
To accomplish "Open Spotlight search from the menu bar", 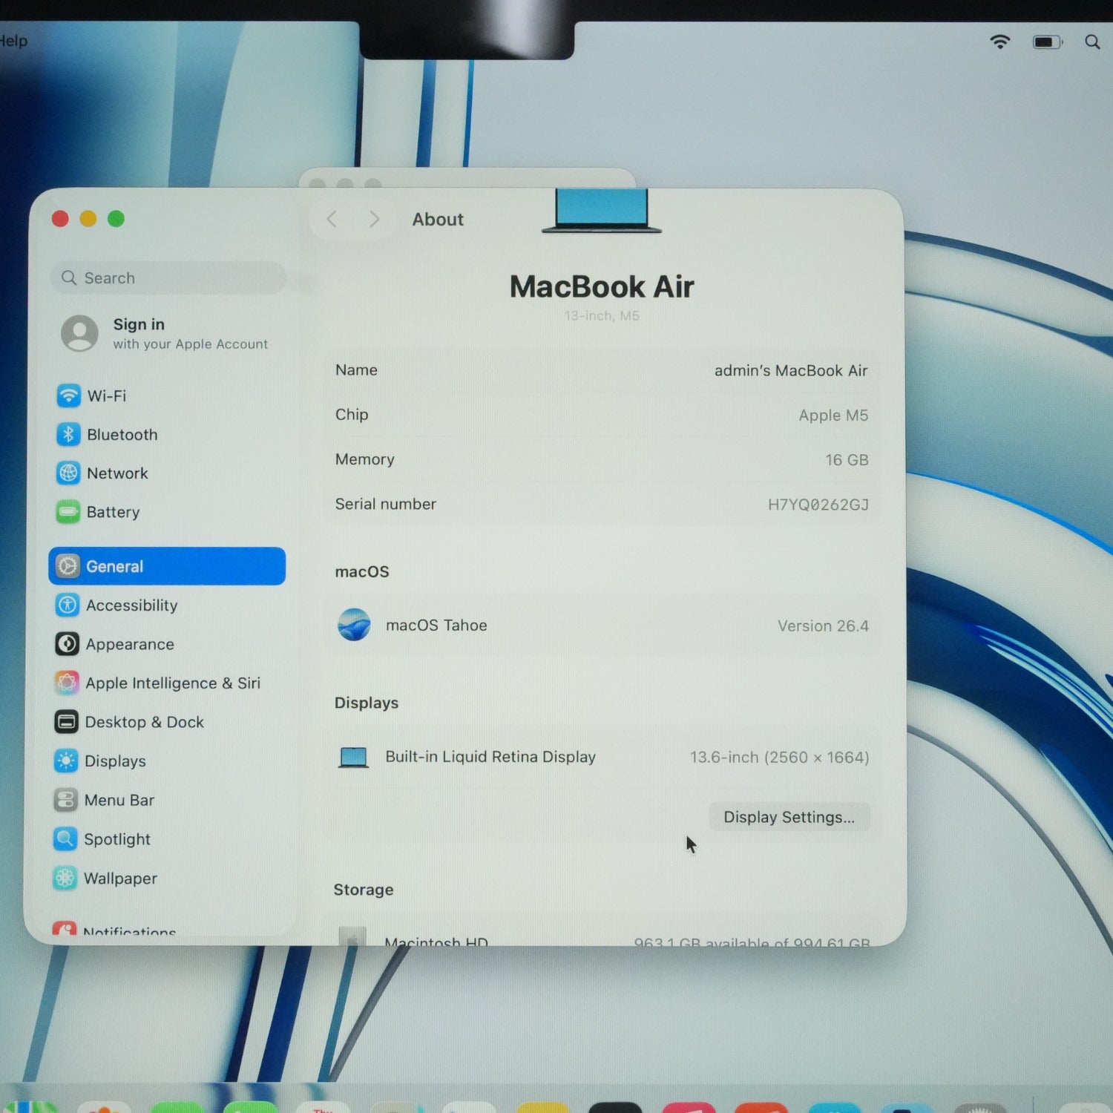I will (x=1092, y=42).
